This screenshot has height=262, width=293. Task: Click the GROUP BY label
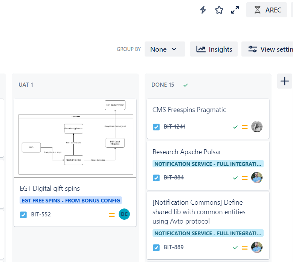(x=128, y=49)
